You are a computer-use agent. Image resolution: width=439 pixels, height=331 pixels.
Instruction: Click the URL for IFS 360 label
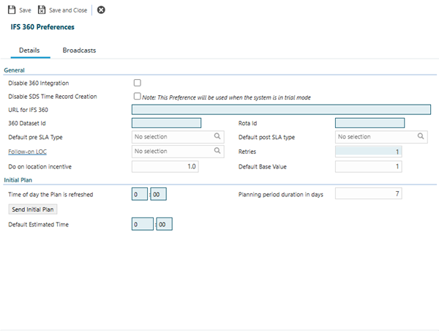[28, 110]
